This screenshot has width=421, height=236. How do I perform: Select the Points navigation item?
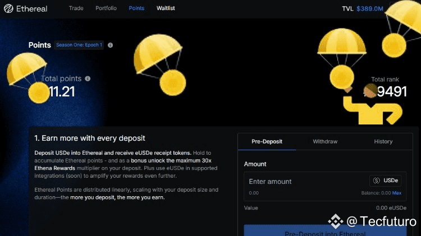point(136,8)
